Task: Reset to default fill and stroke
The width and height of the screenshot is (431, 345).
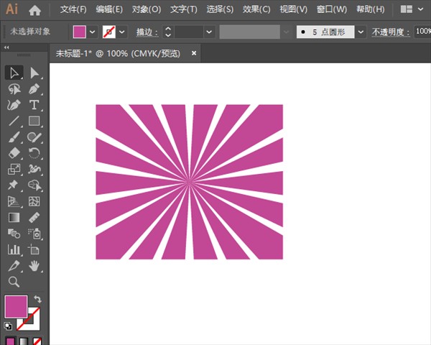Action: pos(8,326)
